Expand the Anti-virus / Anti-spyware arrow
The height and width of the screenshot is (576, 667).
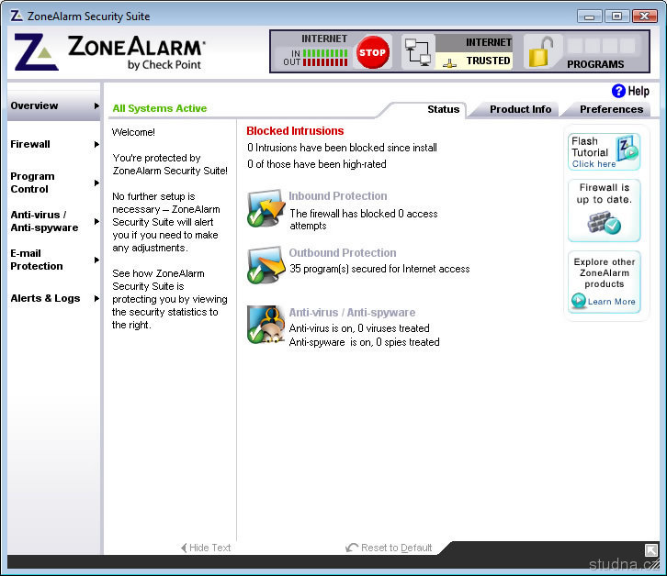coord(96,221)
